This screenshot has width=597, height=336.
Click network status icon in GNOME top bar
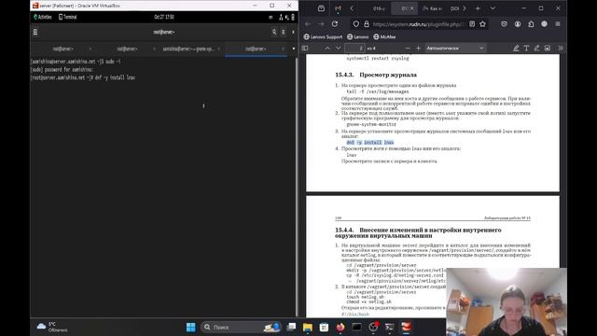(x=281, y=17)
